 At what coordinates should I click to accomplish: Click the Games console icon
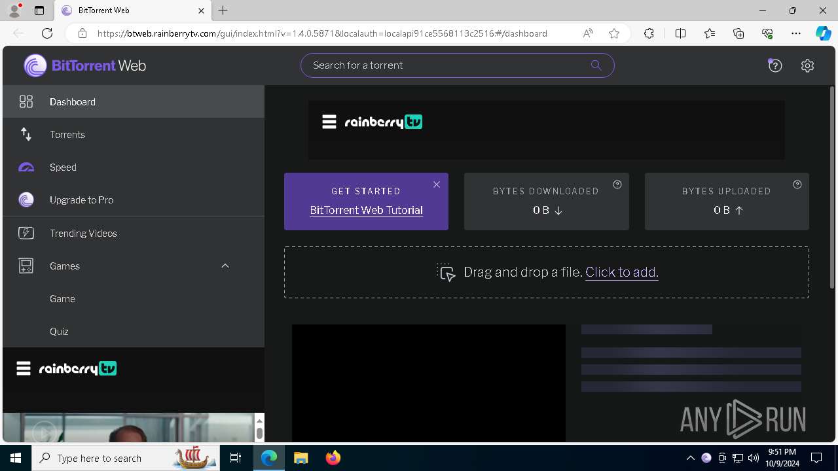pos(26,266)
